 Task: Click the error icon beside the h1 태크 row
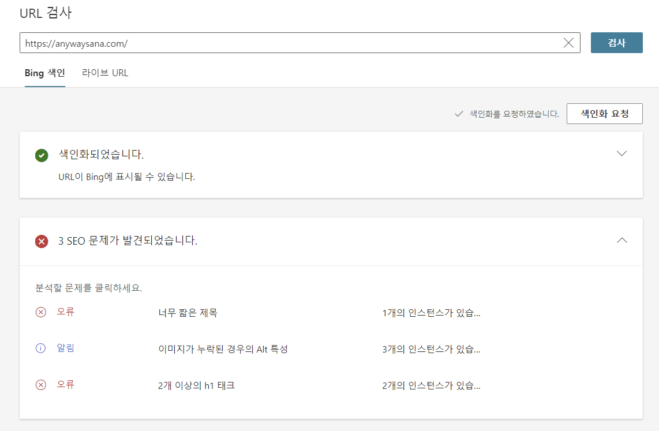pyautogui.click(x=40, y=385)
